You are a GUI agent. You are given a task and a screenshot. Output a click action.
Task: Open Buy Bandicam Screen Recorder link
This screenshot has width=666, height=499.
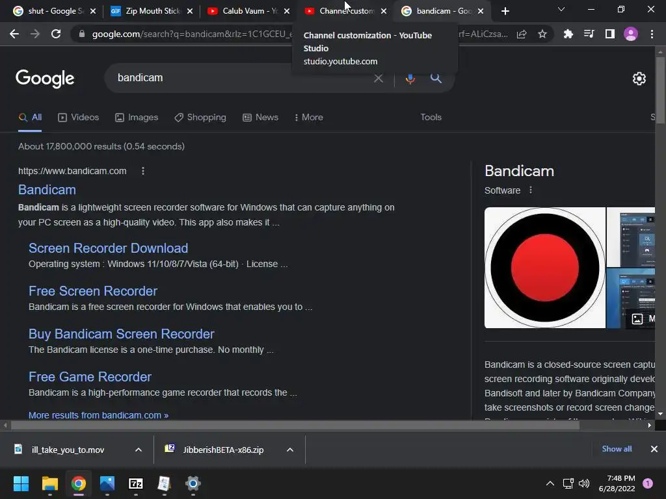[122, 334]
